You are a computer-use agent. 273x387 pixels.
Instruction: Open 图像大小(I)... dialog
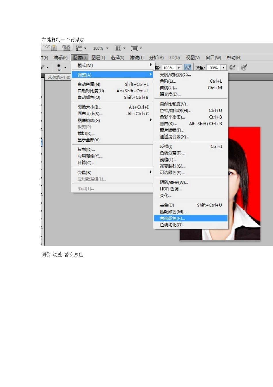pos(112,107)
